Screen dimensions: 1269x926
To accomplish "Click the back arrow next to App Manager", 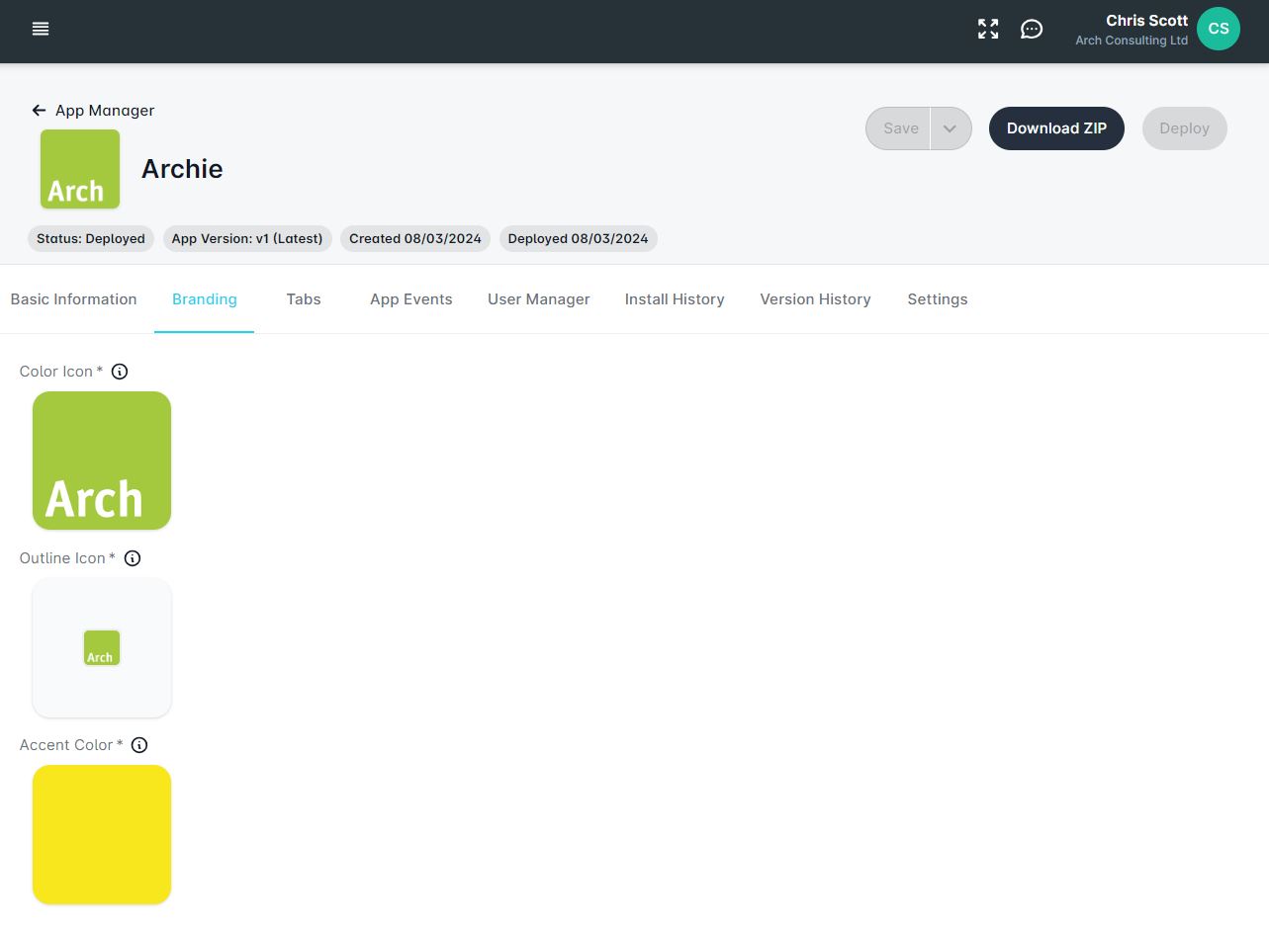I will (x=39, y=110).
